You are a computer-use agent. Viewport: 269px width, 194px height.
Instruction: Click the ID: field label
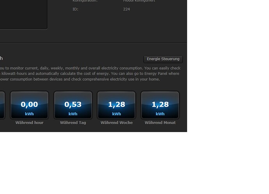pos(75,9)
